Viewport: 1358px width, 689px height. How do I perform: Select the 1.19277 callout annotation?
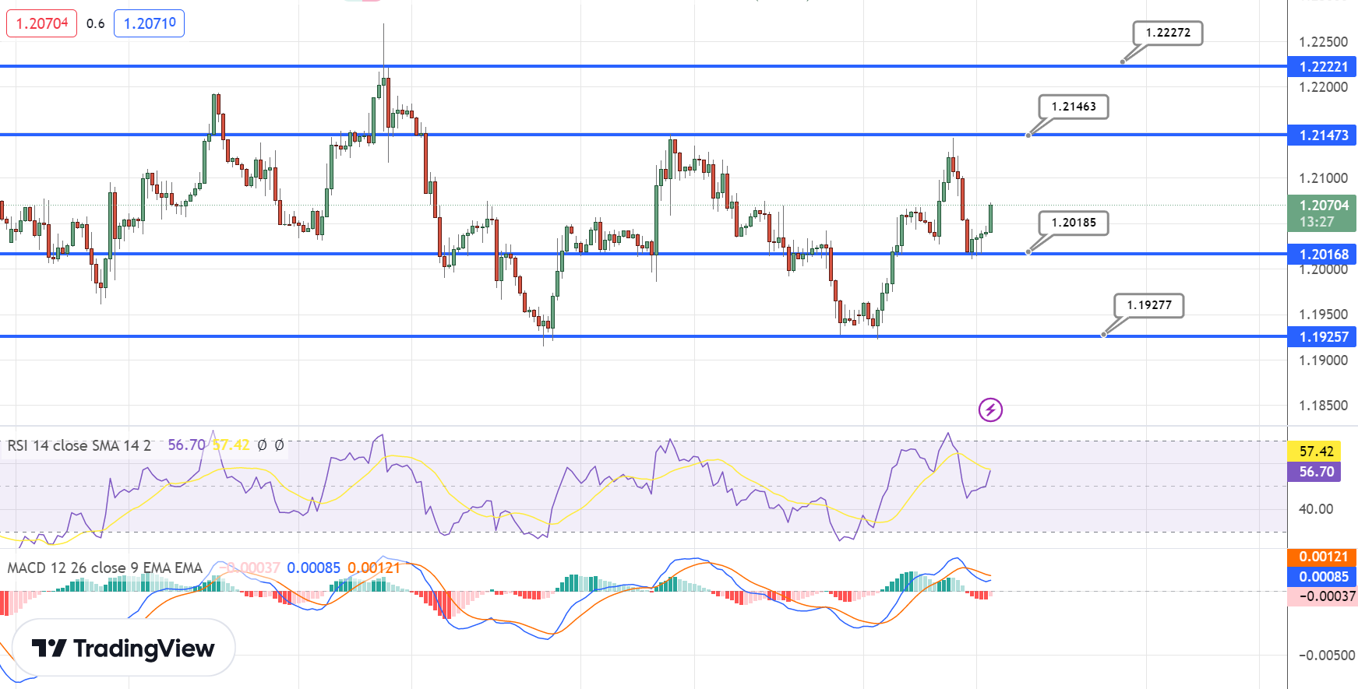point(1148,305)
